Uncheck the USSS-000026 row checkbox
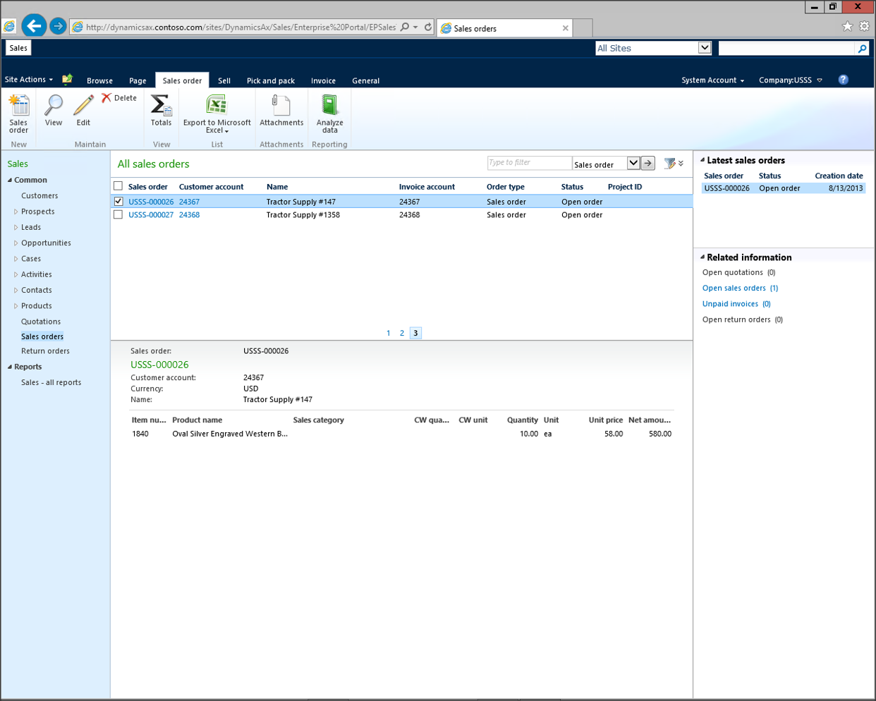This screenshot has height=701, width=876. (118, 202)
